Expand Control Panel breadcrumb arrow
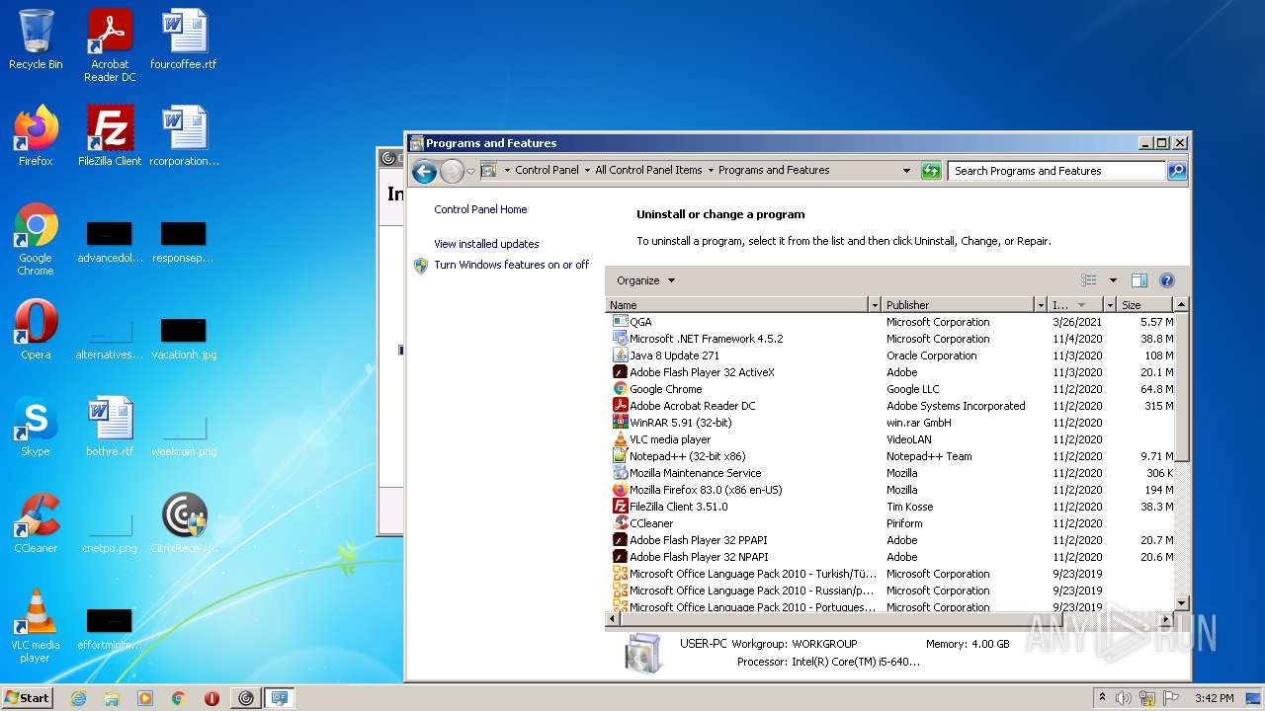The height and width of the screenshot is (711, 1265). point(589,170)
